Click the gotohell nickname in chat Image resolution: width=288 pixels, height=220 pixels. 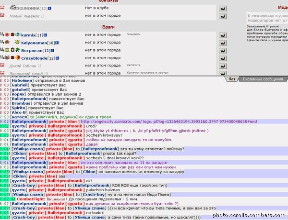pyautogui.click(x=20, y=90)
